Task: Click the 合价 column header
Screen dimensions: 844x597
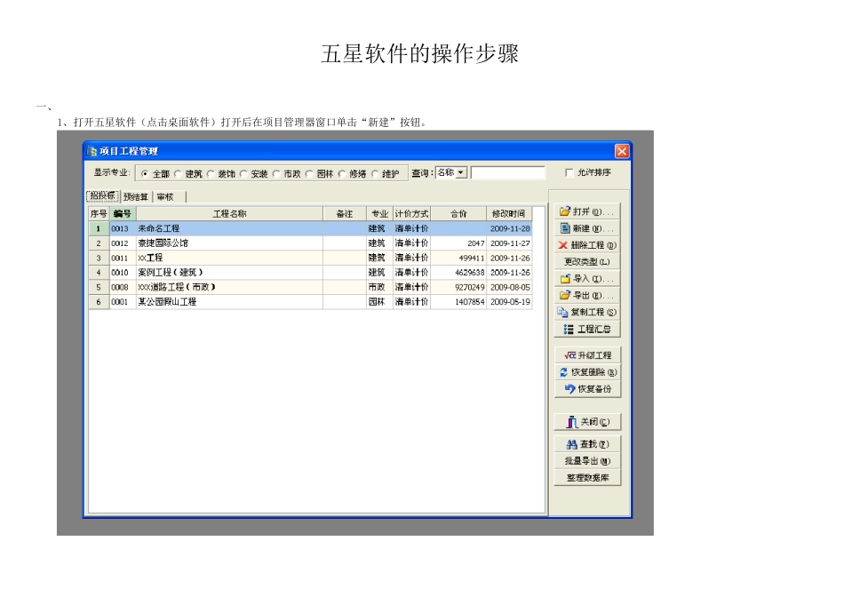Action: (458, 214)
